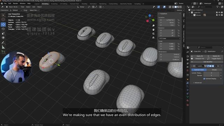This screenshot has width=224, height=126.
Task: Pick the Rotate tool in the left toolbar
Action: click(x=3, y=29)
